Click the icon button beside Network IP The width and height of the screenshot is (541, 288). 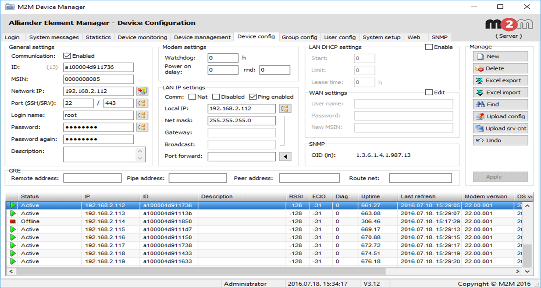click(142, 91)
